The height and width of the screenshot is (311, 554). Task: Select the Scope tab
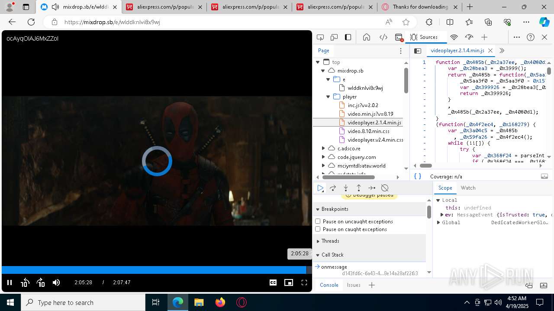coord(445,188)
